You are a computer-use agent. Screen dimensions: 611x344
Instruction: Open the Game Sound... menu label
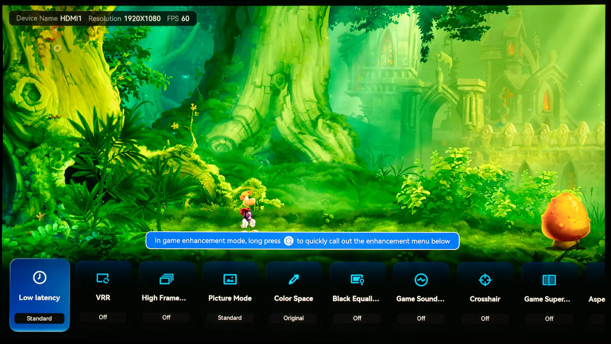(x=420, y=299)
